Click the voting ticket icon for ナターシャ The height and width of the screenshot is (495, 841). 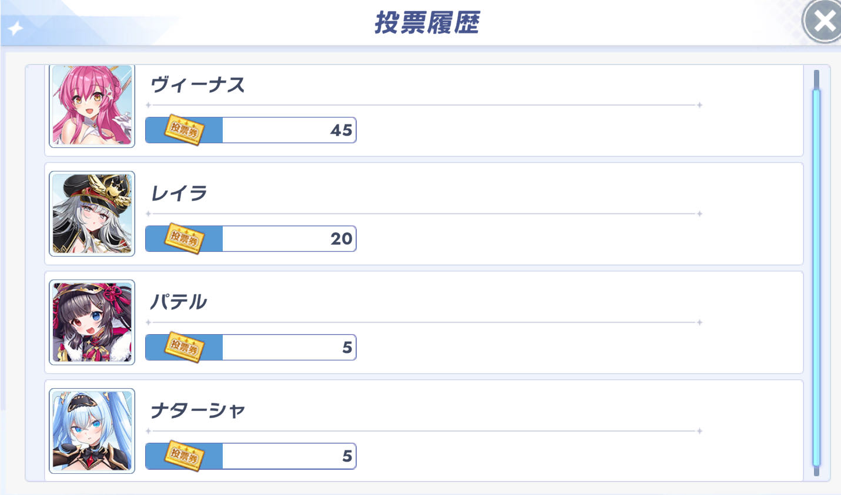click(x=184, y=456)
